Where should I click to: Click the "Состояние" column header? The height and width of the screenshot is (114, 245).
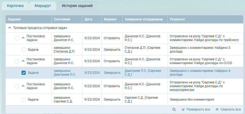(62, 19)
